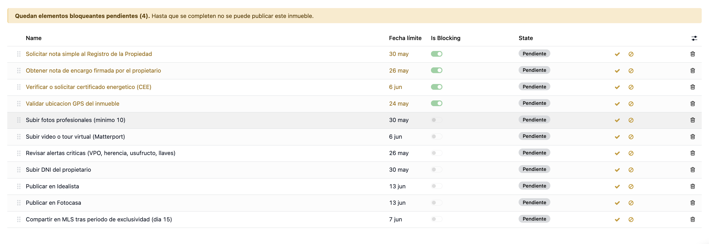The width and height of the screenshot is (709, 244).
Task: Delete 'Subir DNI del propietario' row
Action: click(693, 170)
